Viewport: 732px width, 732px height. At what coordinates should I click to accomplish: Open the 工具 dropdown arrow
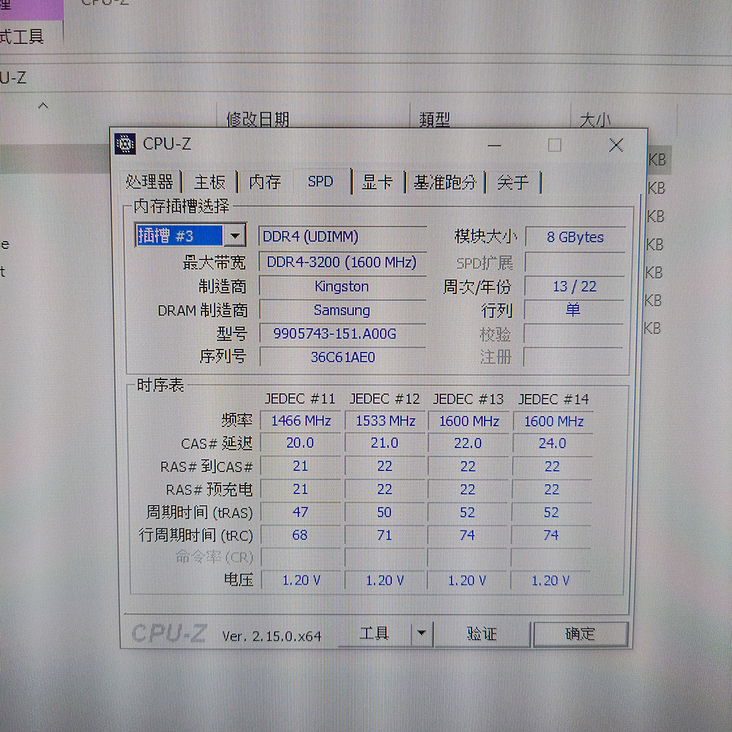coord(421,634)
